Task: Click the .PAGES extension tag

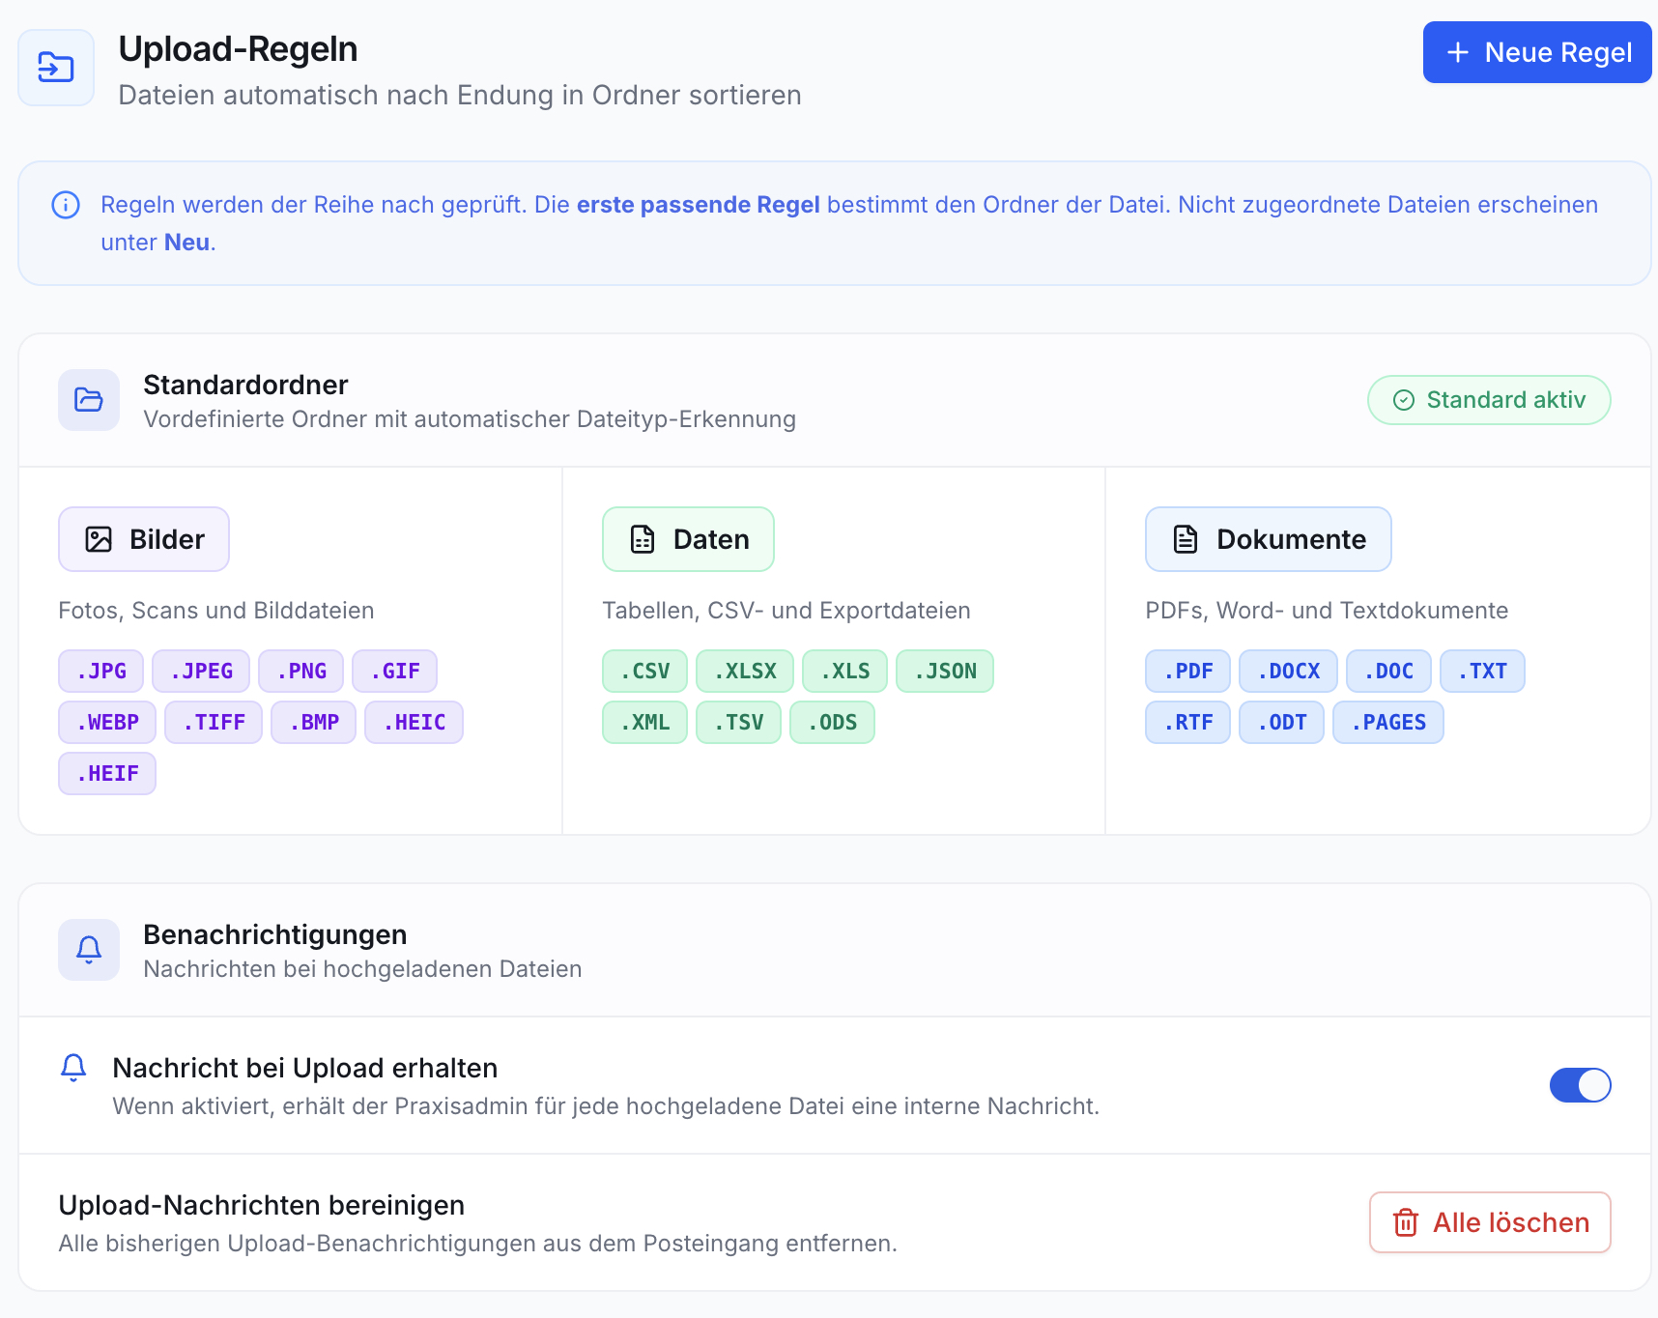Action: 1388,722
